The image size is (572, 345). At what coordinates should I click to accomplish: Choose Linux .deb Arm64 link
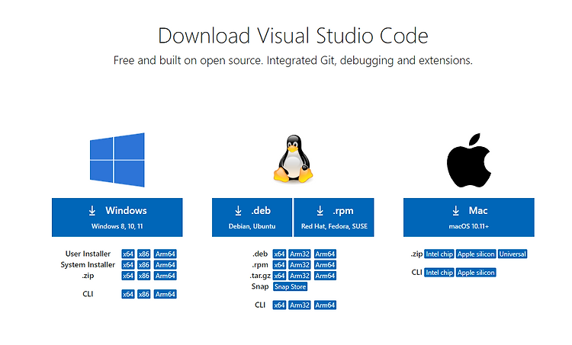point(325,254)
